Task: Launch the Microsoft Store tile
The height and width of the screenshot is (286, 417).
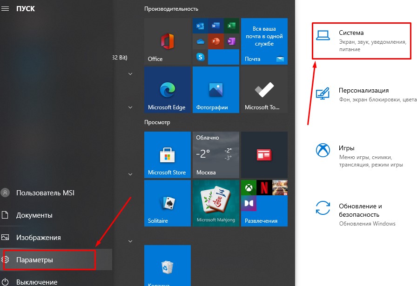Action: tap(167, 154)
